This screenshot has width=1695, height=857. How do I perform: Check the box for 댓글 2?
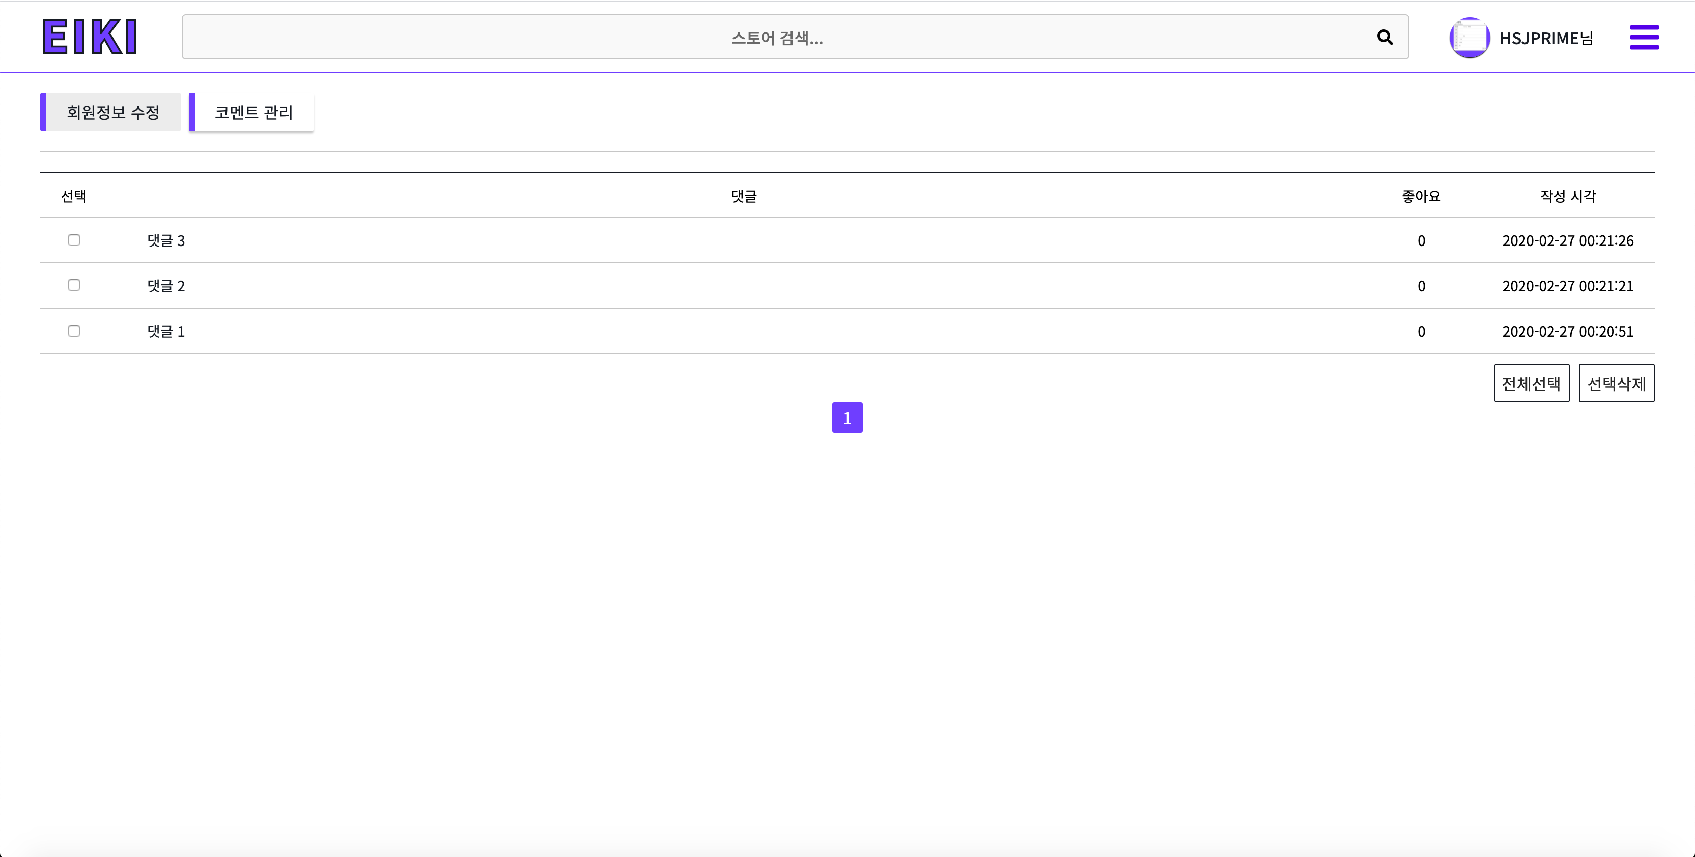click(x=74, y=285)
